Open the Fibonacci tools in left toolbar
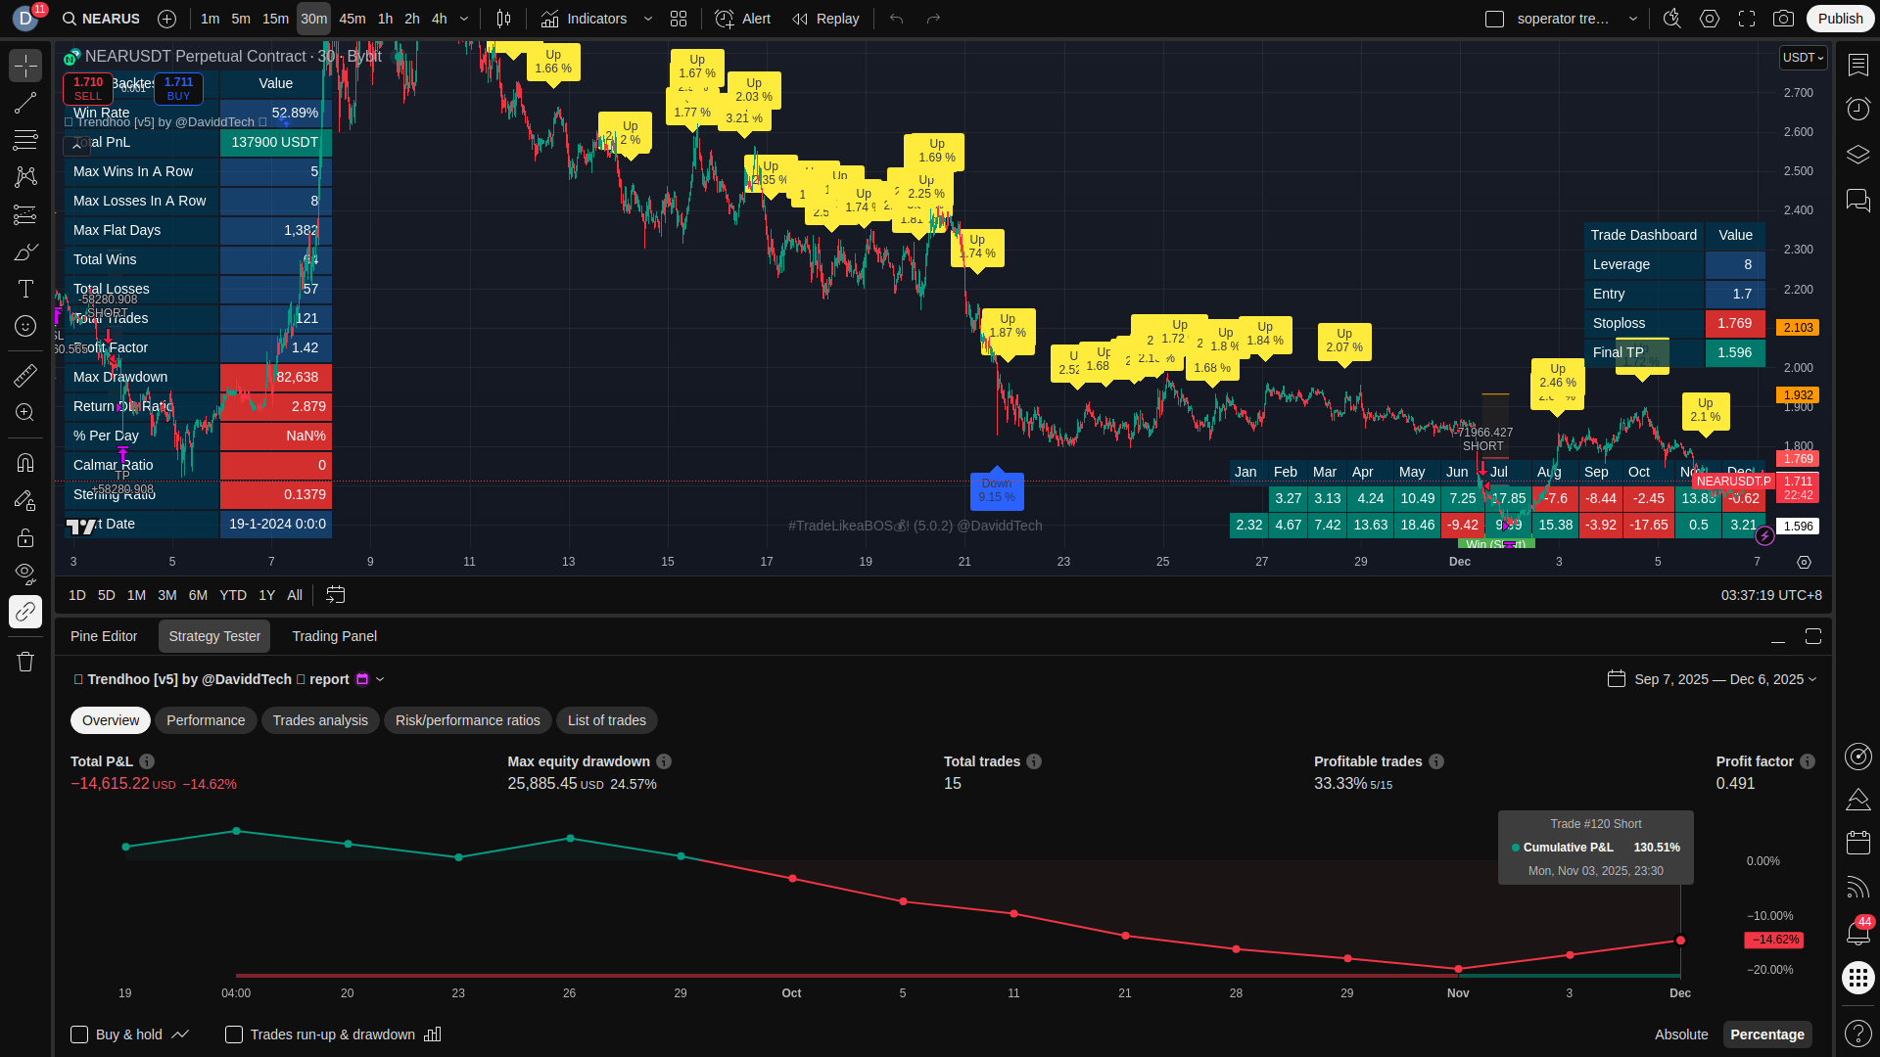This screenshot has width=1880, height=1057. click(25, 140)
